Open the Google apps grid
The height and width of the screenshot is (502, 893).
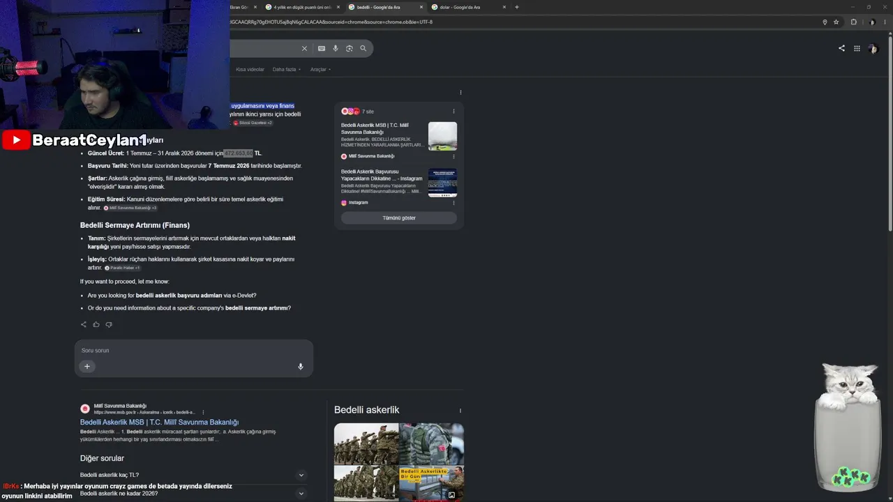tap(857, 48)
